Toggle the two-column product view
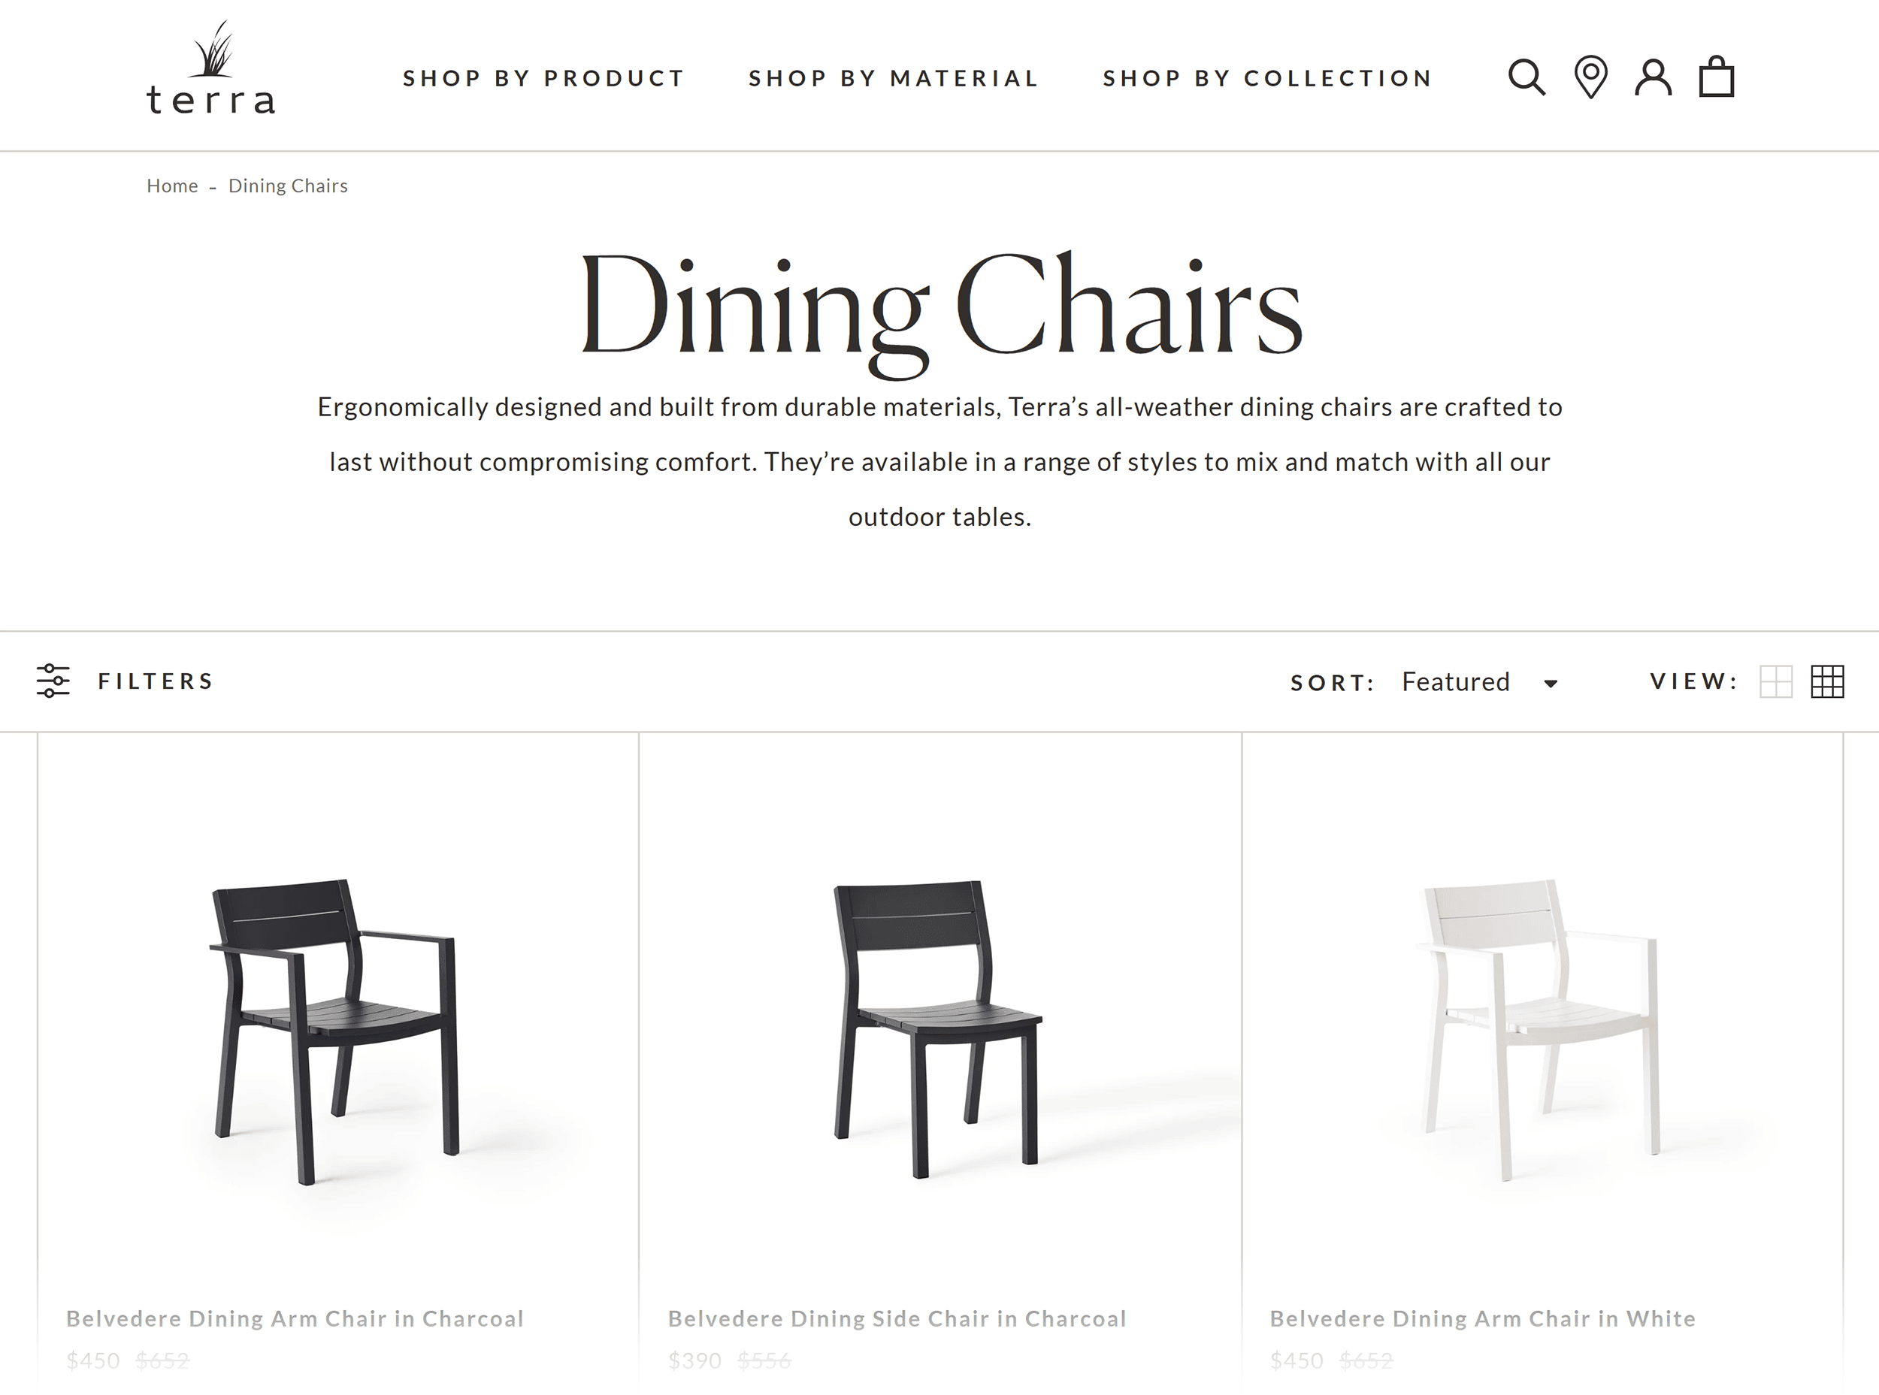 (1778, 681)
